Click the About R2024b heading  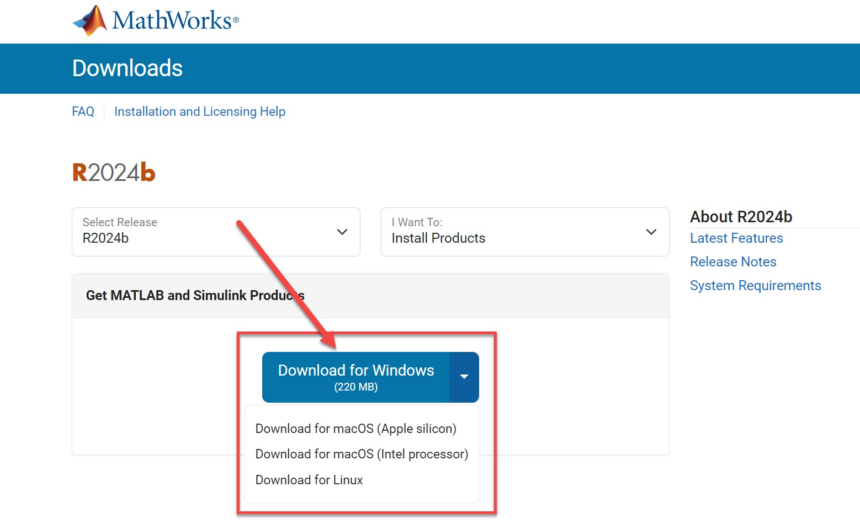point(741,217)
